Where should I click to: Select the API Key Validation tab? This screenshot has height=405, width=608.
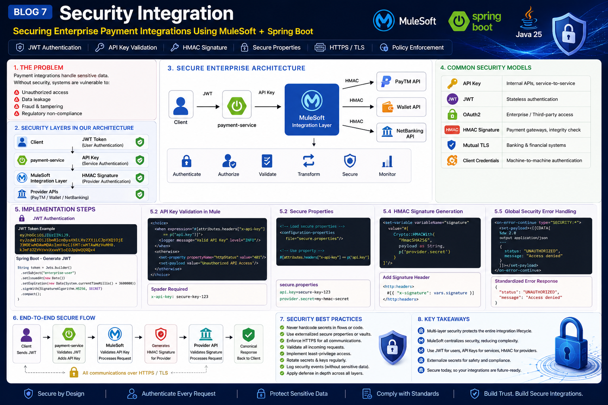tap(127, 47)
